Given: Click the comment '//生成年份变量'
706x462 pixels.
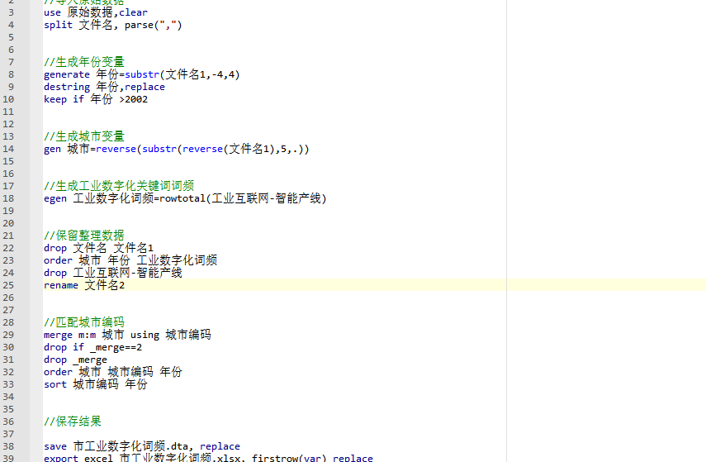Looking at the screenshot, I should click(84, 62).
